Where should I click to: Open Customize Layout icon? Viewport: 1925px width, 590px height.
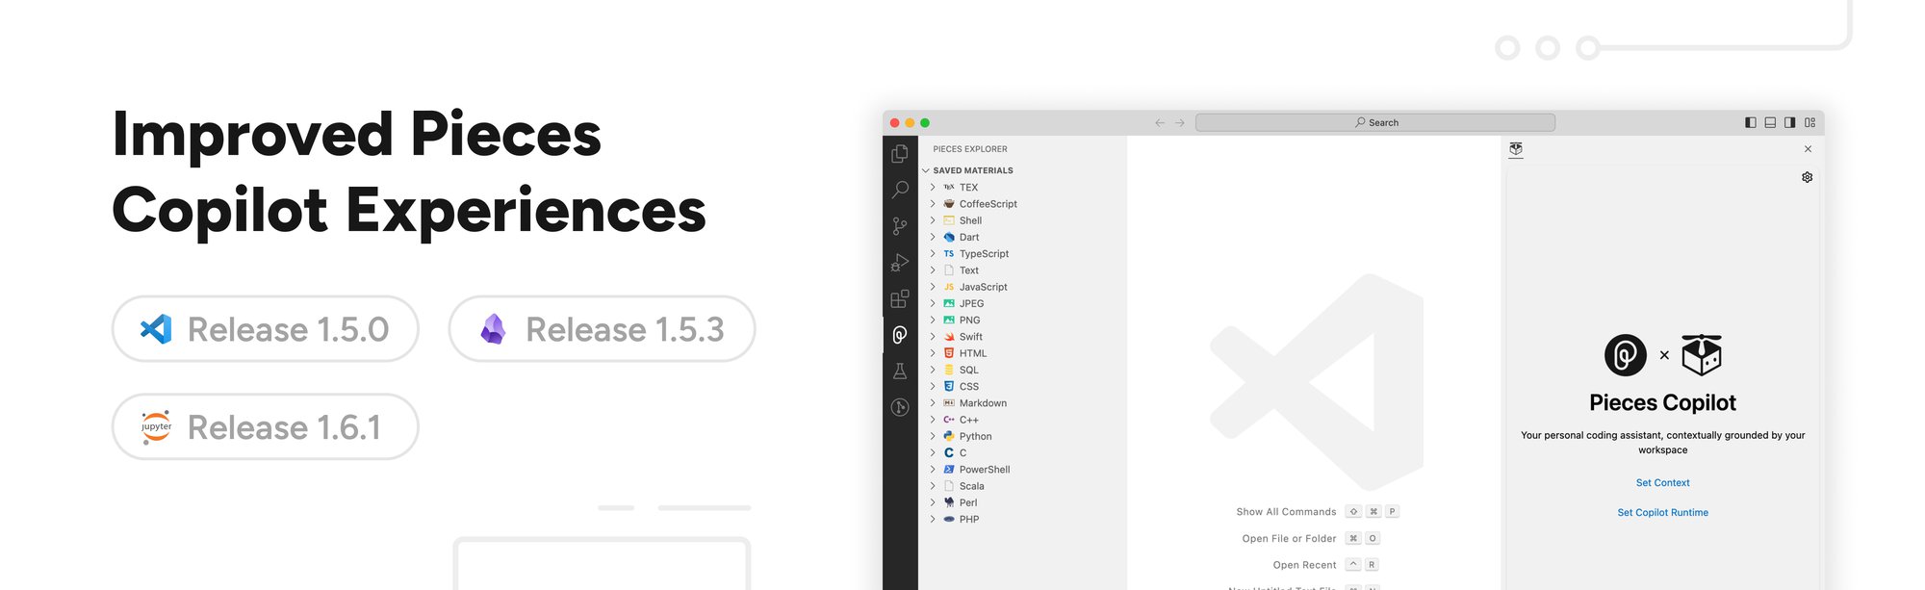pos(1810,122)
